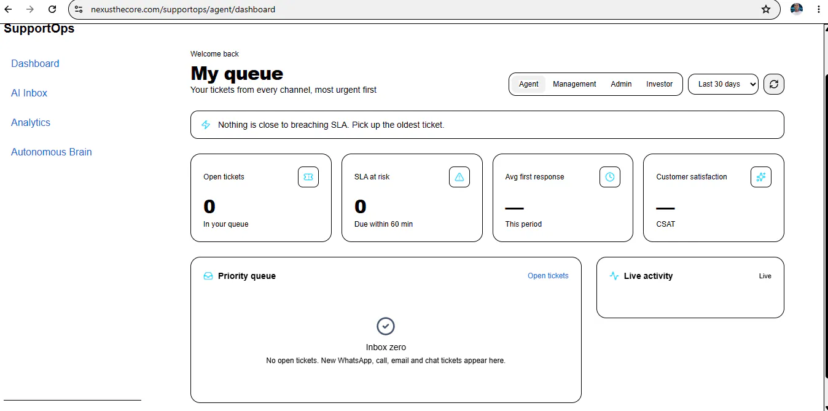828x411 pixels.
Task: Open Dashboard in the sidebar
Action: pos(35,64)
